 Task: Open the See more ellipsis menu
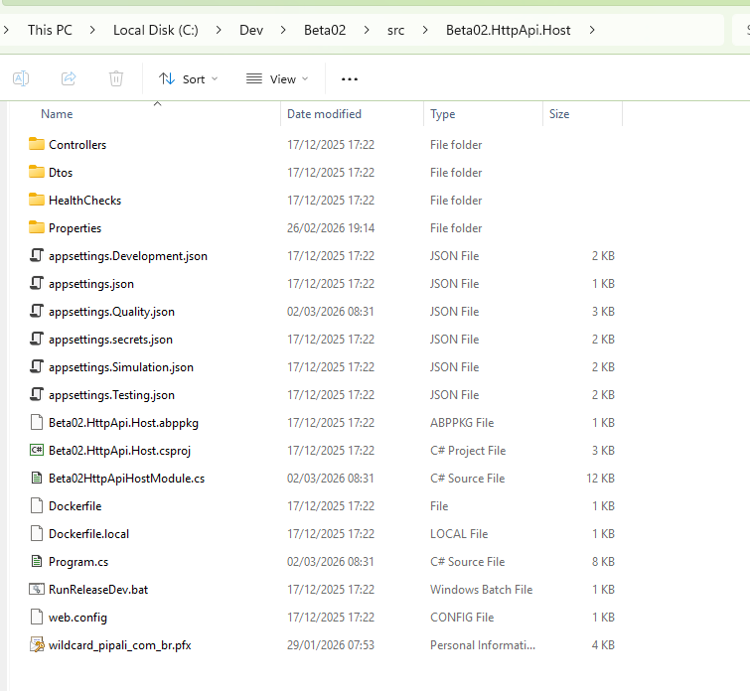(x=349, y=78)
